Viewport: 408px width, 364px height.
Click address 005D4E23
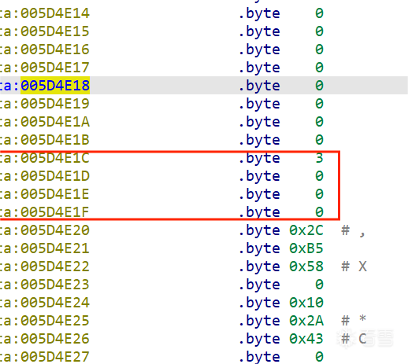(x=55, y=285)
